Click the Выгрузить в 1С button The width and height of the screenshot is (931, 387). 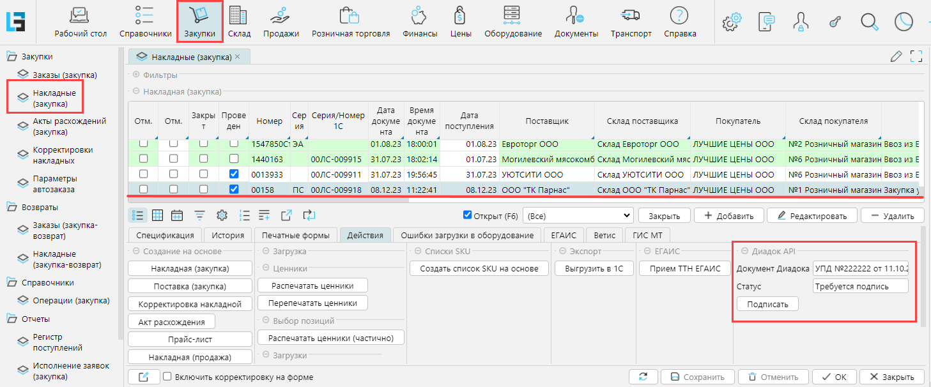coord(594,269)
